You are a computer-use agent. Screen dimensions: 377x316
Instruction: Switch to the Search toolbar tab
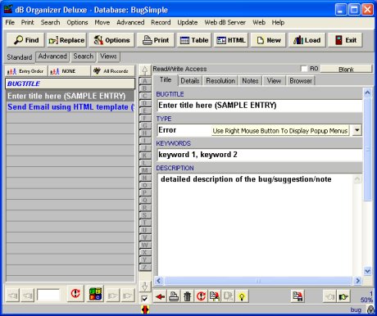tap(84, 56)
